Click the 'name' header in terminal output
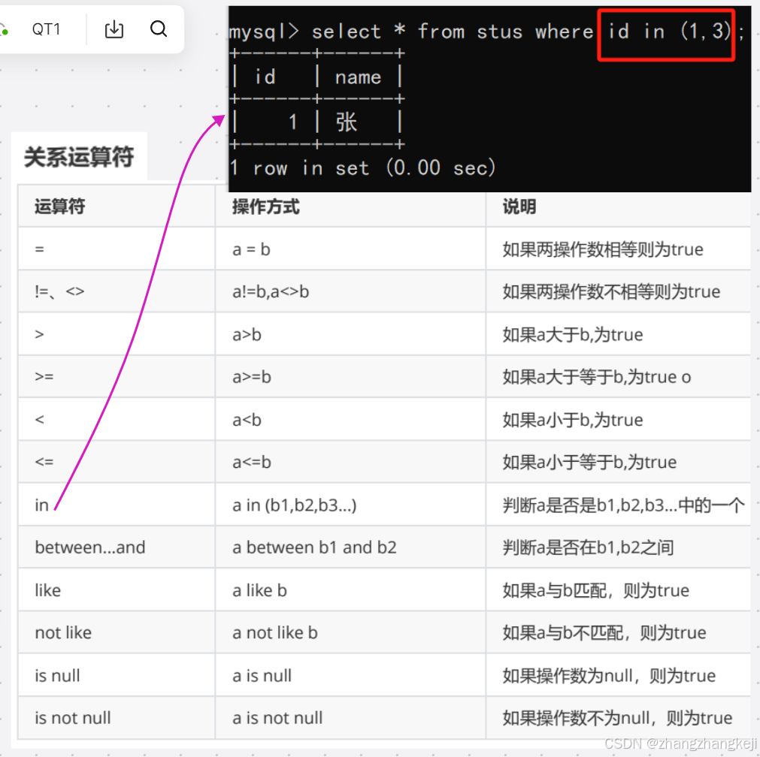Screen dimensions: 760x757 click(x=358, y=77)
